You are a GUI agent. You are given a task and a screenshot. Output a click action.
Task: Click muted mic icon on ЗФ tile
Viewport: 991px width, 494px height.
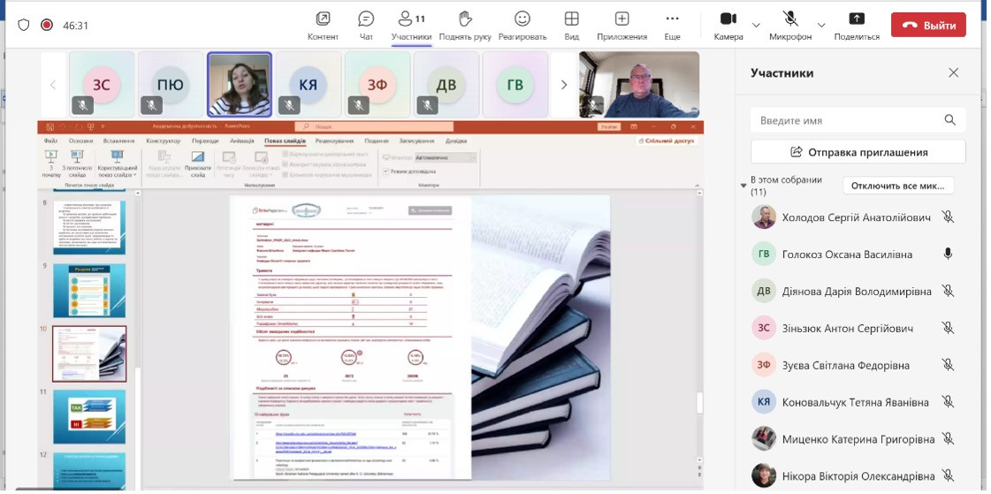(358, 105)
